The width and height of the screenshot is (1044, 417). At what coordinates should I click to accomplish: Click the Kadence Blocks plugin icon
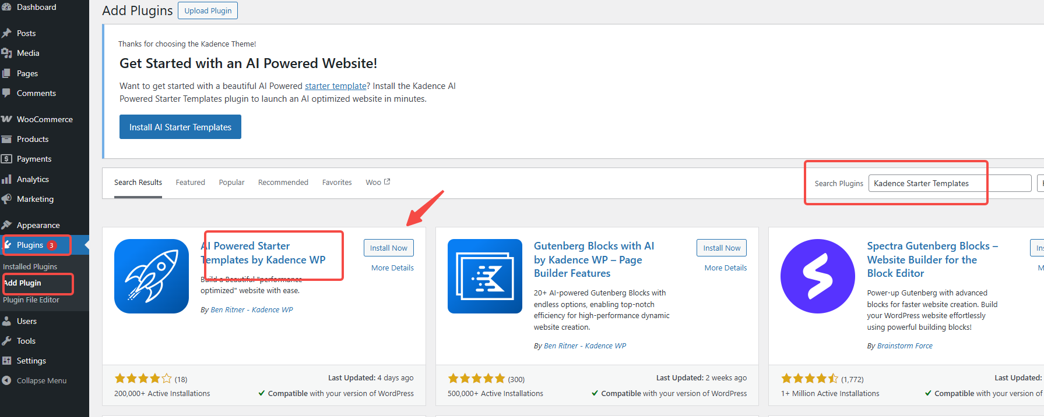(485, 276)
